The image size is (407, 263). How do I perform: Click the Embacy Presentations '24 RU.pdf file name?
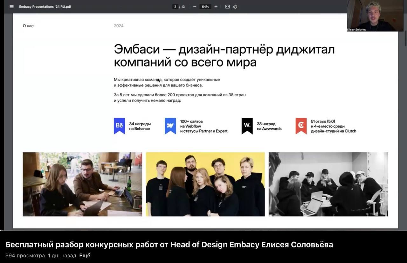[x=45, y=7]
